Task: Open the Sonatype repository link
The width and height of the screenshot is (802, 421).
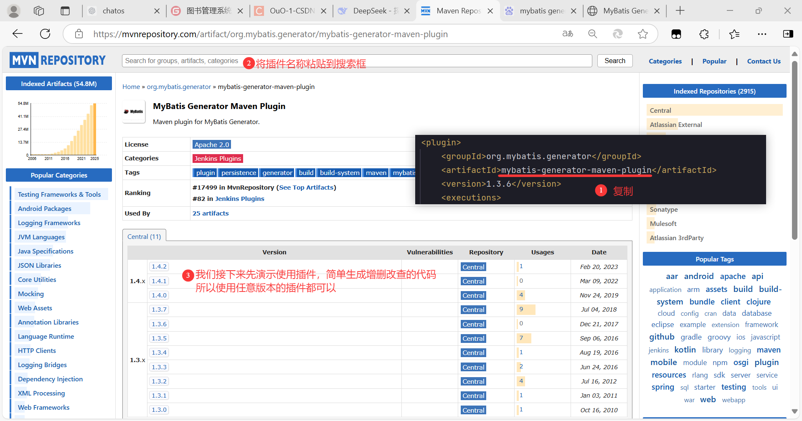Action: point(664,209)
